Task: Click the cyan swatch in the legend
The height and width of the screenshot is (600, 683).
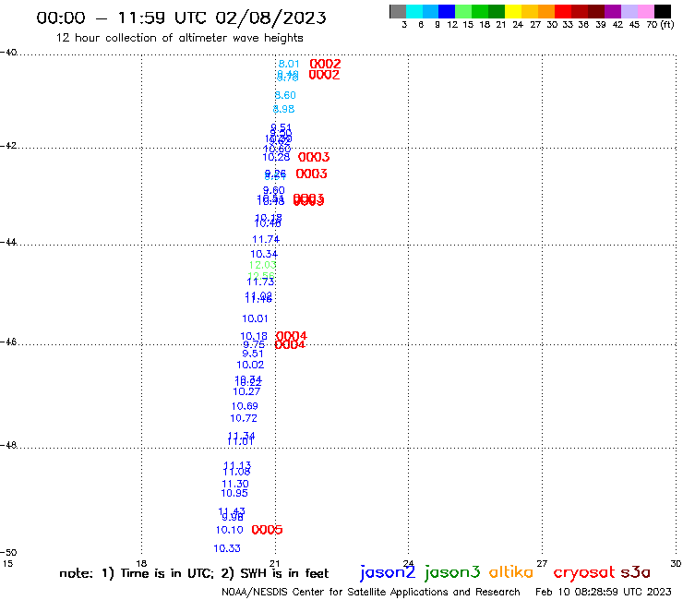Action: tap(414, 11)
